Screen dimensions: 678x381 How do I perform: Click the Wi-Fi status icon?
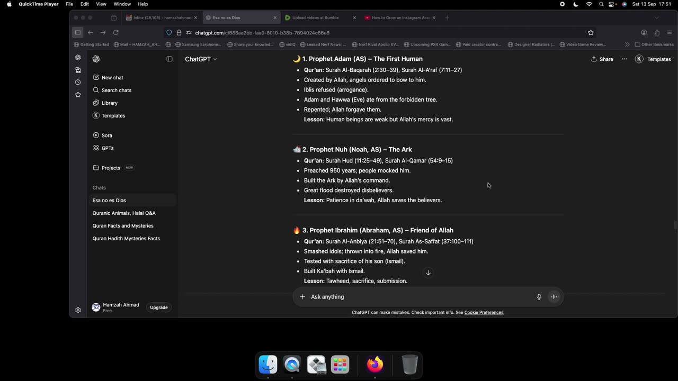pos(589,4)
